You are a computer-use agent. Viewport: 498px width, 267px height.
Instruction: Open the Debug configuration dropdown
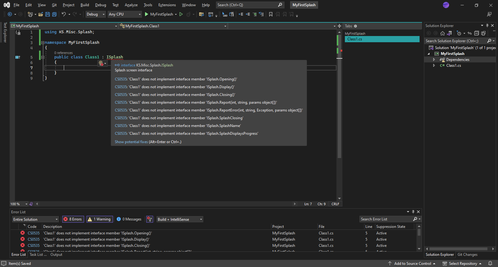(x=96, y=14)
